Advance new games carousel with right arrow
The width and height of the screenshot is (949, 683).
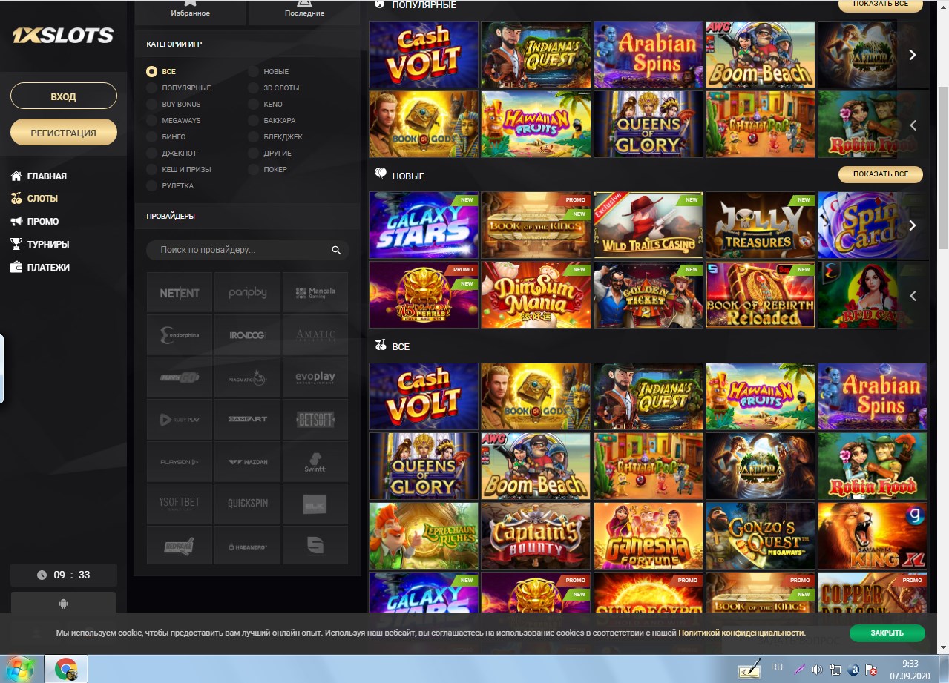tap(913, 225)
